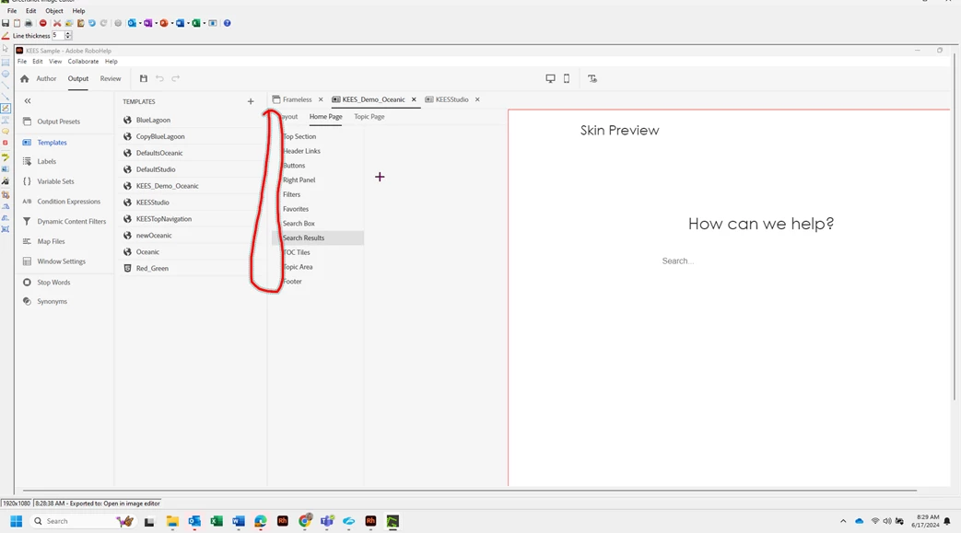Click the desktop monitor preview icon

pos(550,78)
